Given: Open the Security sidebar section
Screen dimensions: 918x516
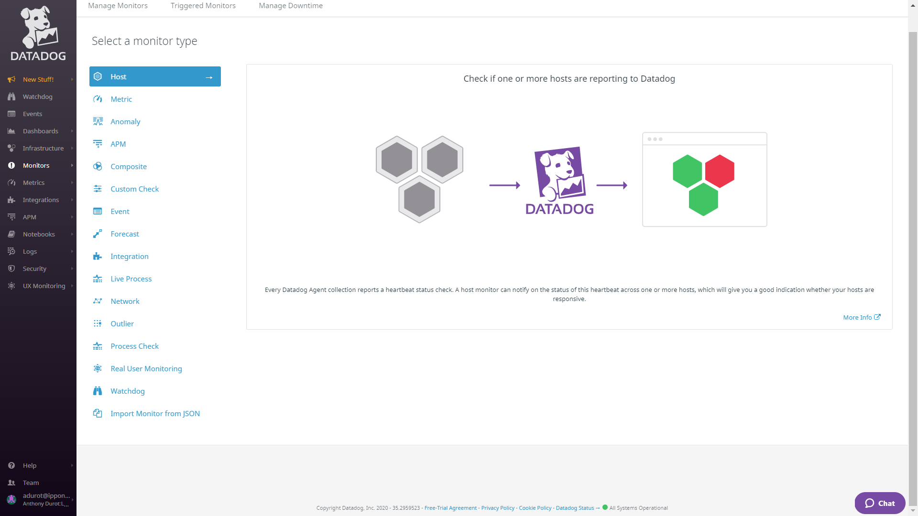Looking at the screenshot, I should pyautogui.click(x=34, y=269).
